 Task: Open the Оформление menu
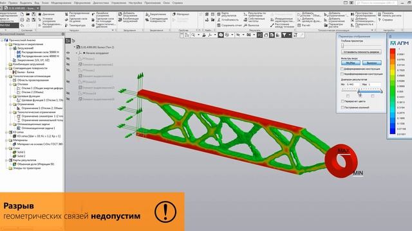(82, 3)
